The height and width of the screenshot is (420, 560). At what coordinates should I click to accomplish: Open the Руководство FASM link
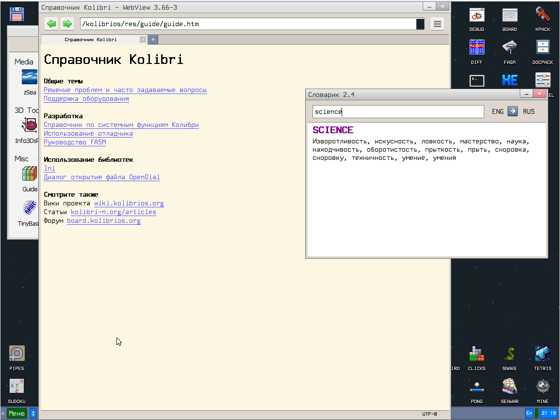click(x=75, y=142)
